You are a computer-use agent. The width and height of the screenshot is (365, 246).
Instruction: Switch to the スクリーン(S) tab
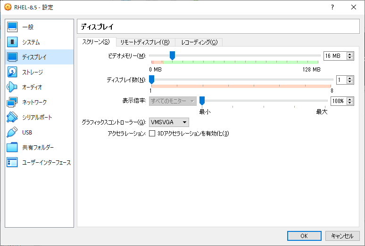[96, 42]
